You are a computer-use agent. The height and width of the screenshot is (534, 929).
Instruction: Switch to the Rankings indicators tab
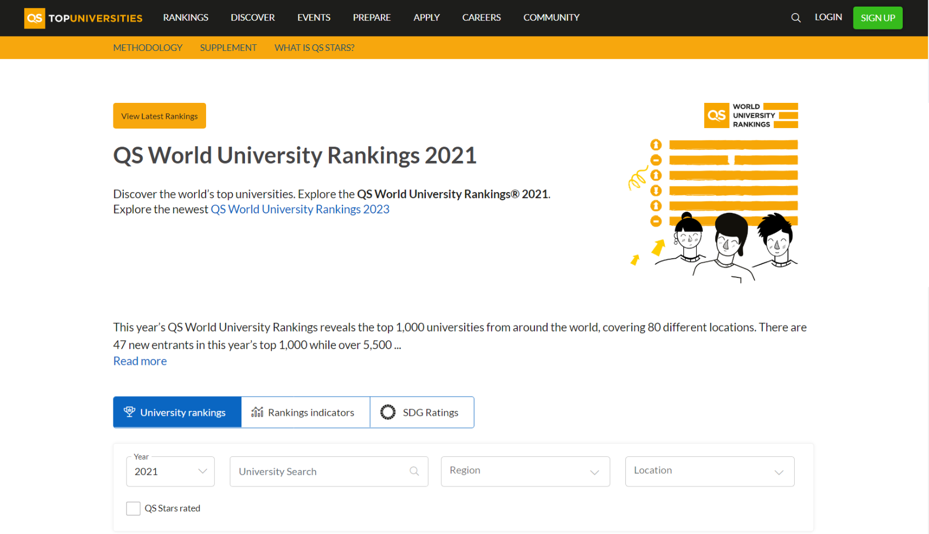[x=306, y=412]
